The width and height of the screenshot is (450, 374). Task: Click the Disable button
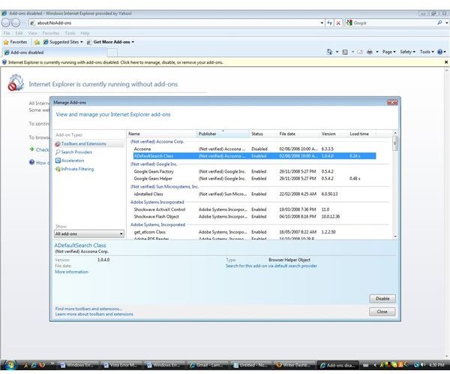382,299
